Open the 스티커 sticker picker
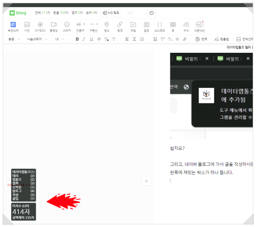Screen dimensions: 256x227 pos(67,26)
